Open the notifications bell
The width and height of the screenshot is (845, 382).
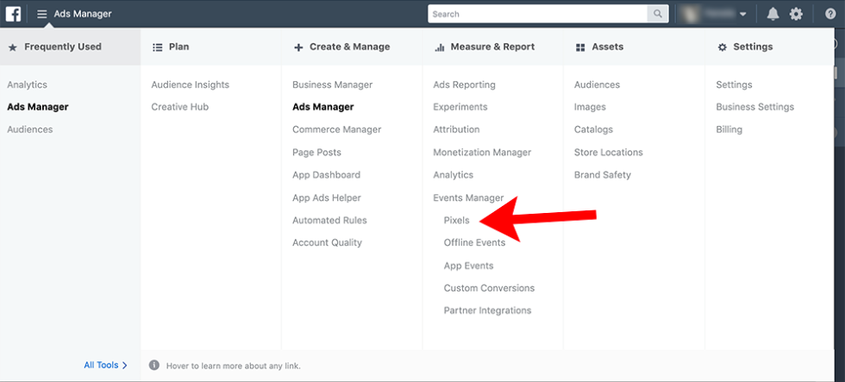point(773,14)
